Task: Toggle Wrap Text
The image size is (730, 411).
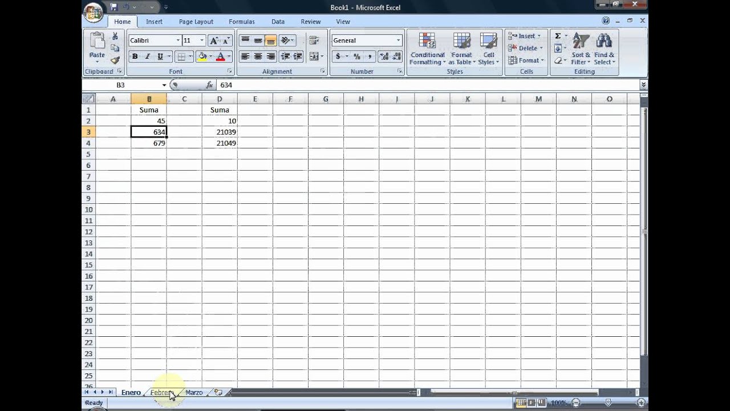Action: pyautogui.click(x=314, y=41)
